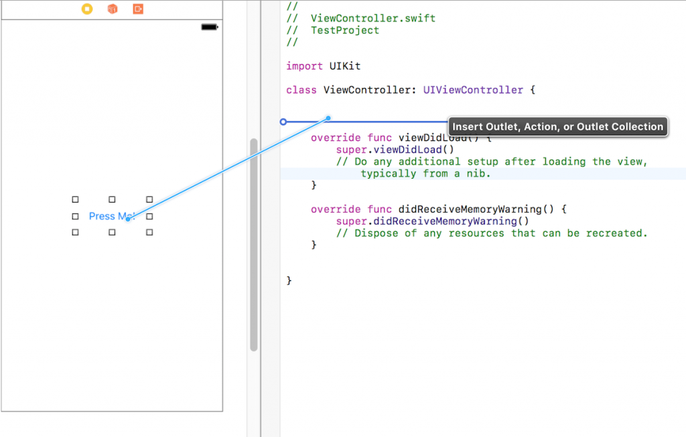Click the 'Insert Outlet, Action, or Outlet Collection' tooltip
The height and width of the screenshot is (437, 686).
point(558,126)
